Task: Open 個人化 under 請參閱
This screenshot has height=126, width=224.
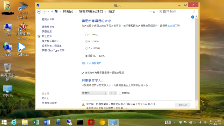Action: [46, 98]
